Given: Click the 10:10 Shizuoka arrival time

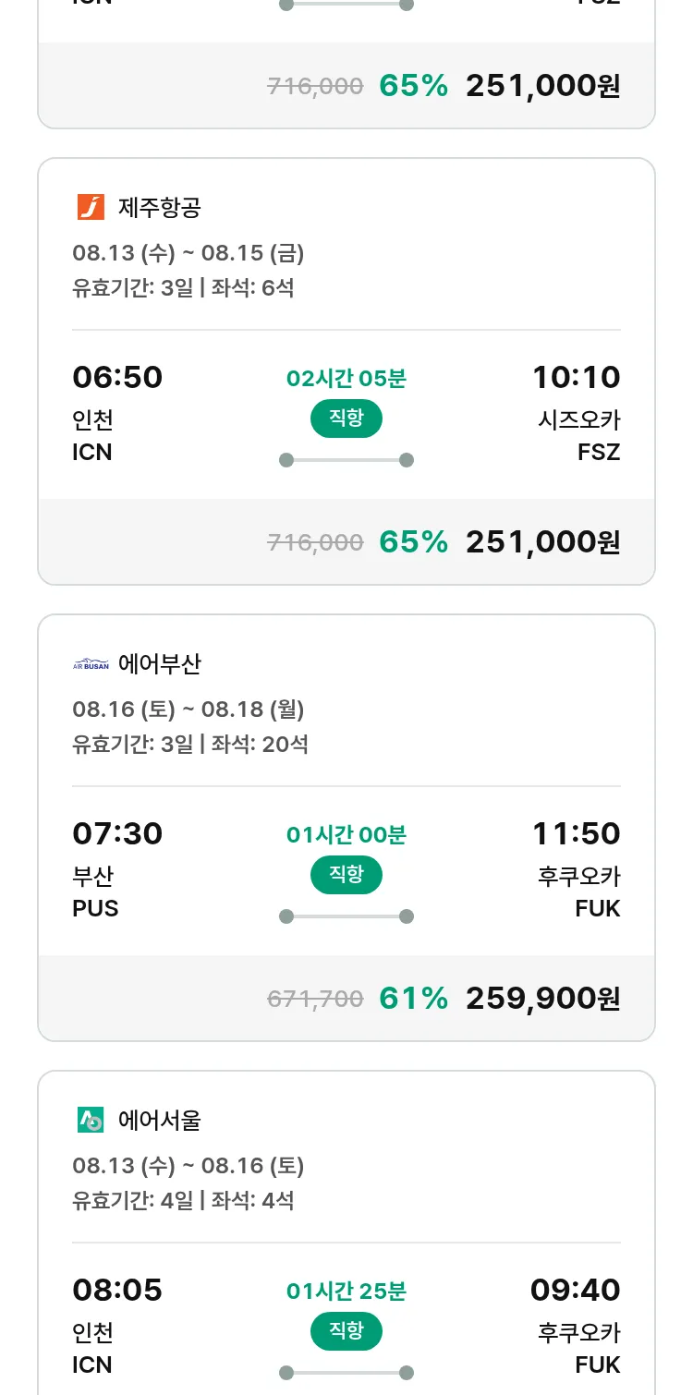Looking at the screenshot, I should [576, 378].
